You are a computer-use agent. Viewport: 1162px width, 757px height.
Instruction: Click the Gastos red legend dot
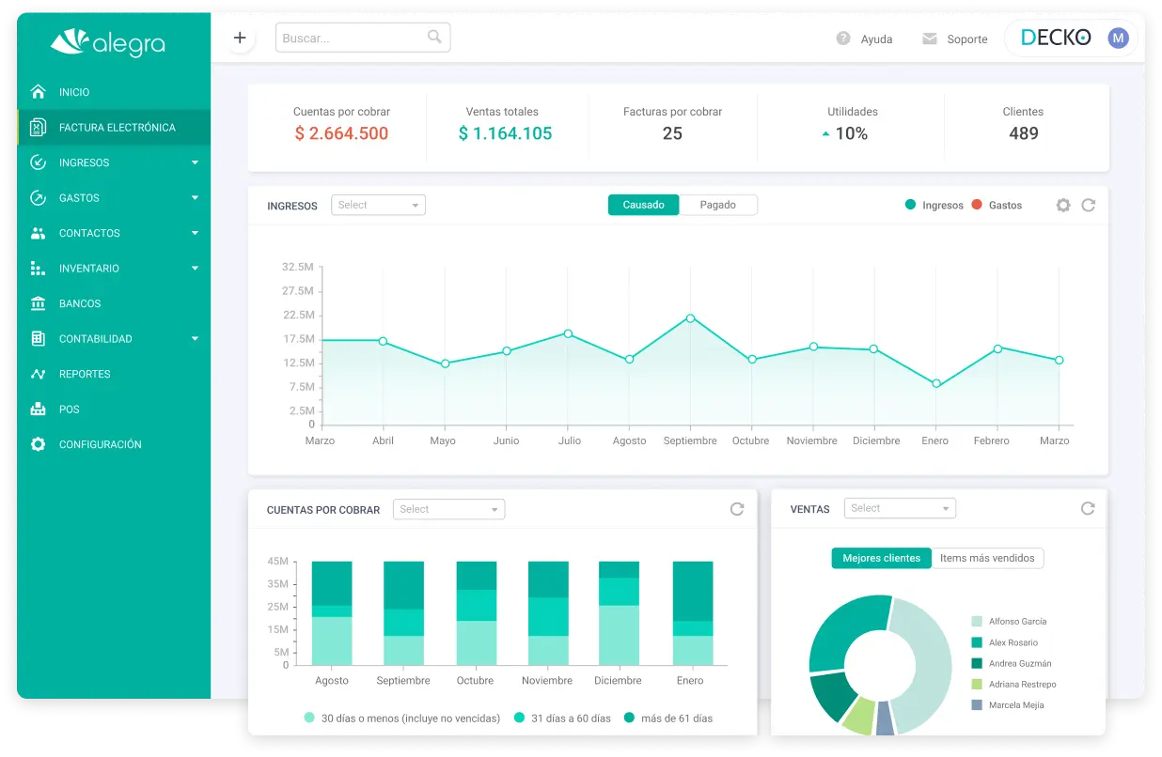click(977, 205)
